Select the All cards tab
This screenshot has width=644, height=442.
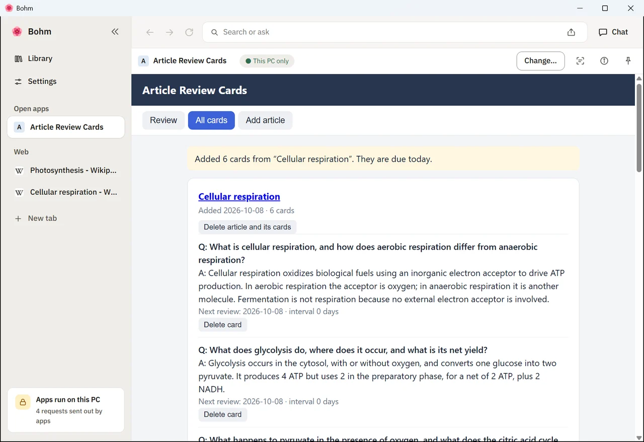[x=211, y=120]
